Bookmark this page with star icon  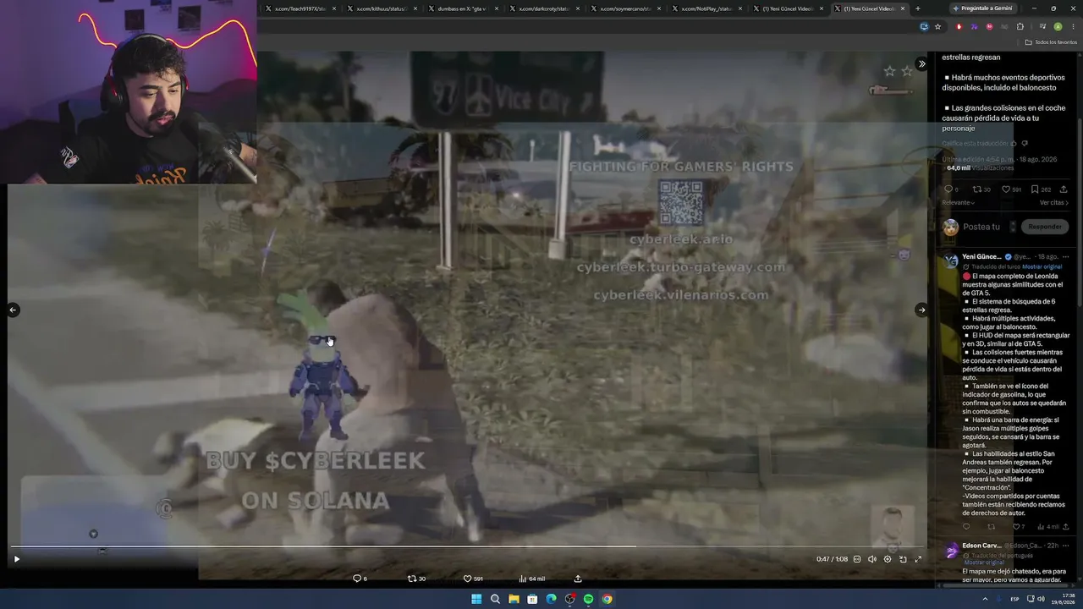937,26
